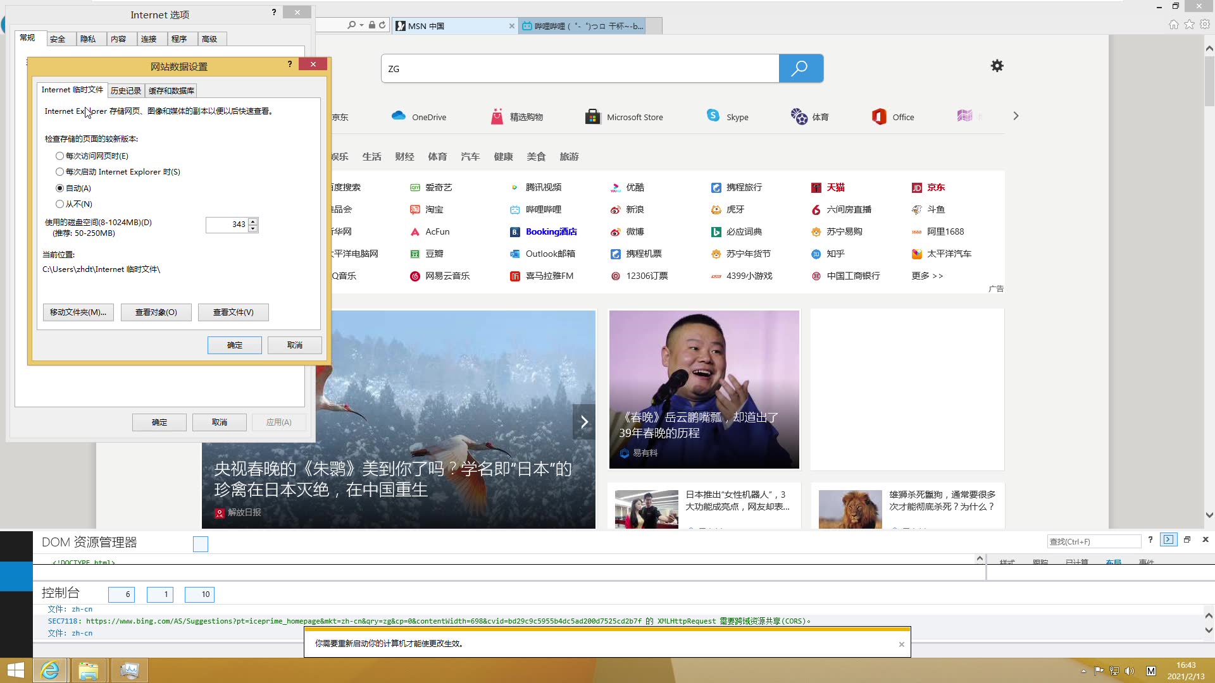
Task: Refresh the page with the reload icon
Action: pyautogui.click(x=382, y=25)
